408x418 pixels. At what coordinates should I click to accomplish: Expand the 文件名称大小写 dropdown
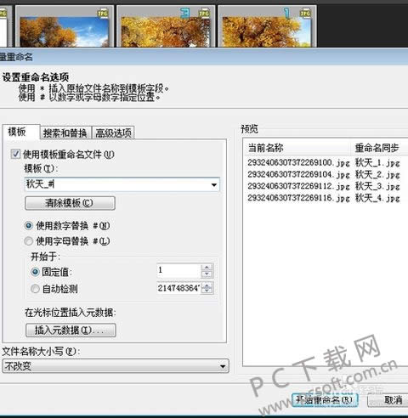(223, 366)
